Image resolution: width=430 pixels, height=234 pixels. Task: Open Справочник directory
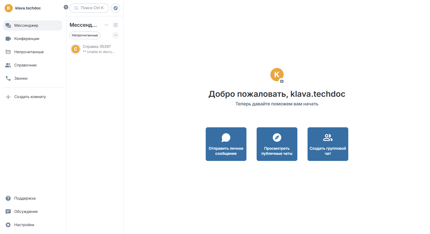pyautogui.click(x=33, y=65)
